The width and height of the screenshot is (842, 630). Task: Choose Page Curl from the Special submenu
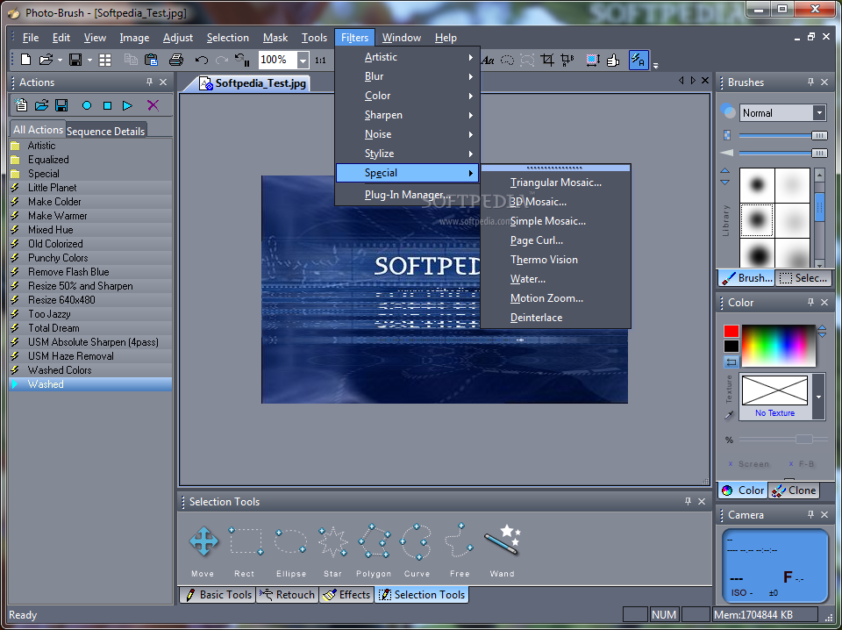(x=556, y=240)
